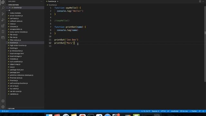The width and height of the screenshot is (206, 116).
Task: Open encapsulation.js file
Action: [x=16, y=29]
